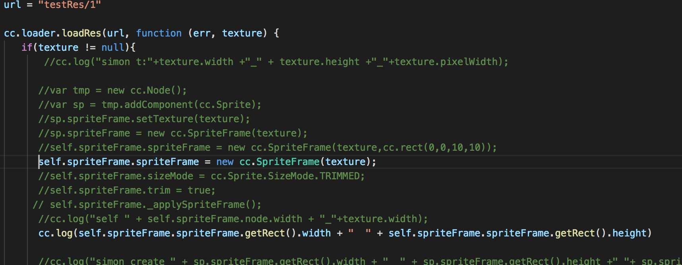Click the "testRes/1" string literal
The width and height of the screenshot is (682, 265).
[70, 5]
